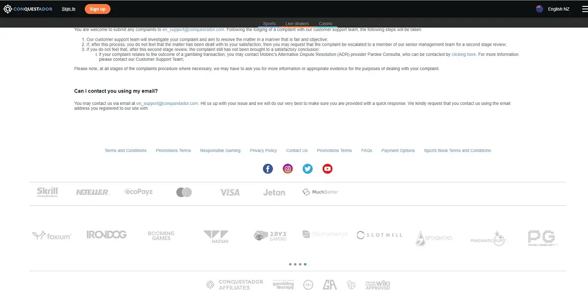Open the Online Casino Wiki Approved badge
This screenshot has height=295, width=588.
(378, 285)
